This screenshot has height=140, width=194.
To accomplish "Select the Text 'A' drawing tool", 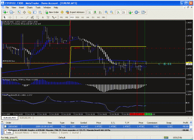I will [43, 17].
